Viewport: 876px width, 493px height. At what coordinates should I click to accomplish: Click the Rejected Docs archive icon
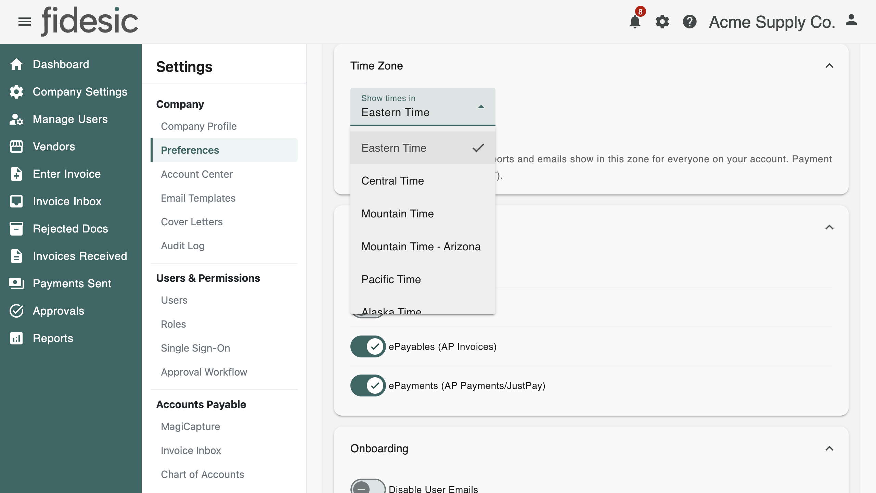click(16, 229)
